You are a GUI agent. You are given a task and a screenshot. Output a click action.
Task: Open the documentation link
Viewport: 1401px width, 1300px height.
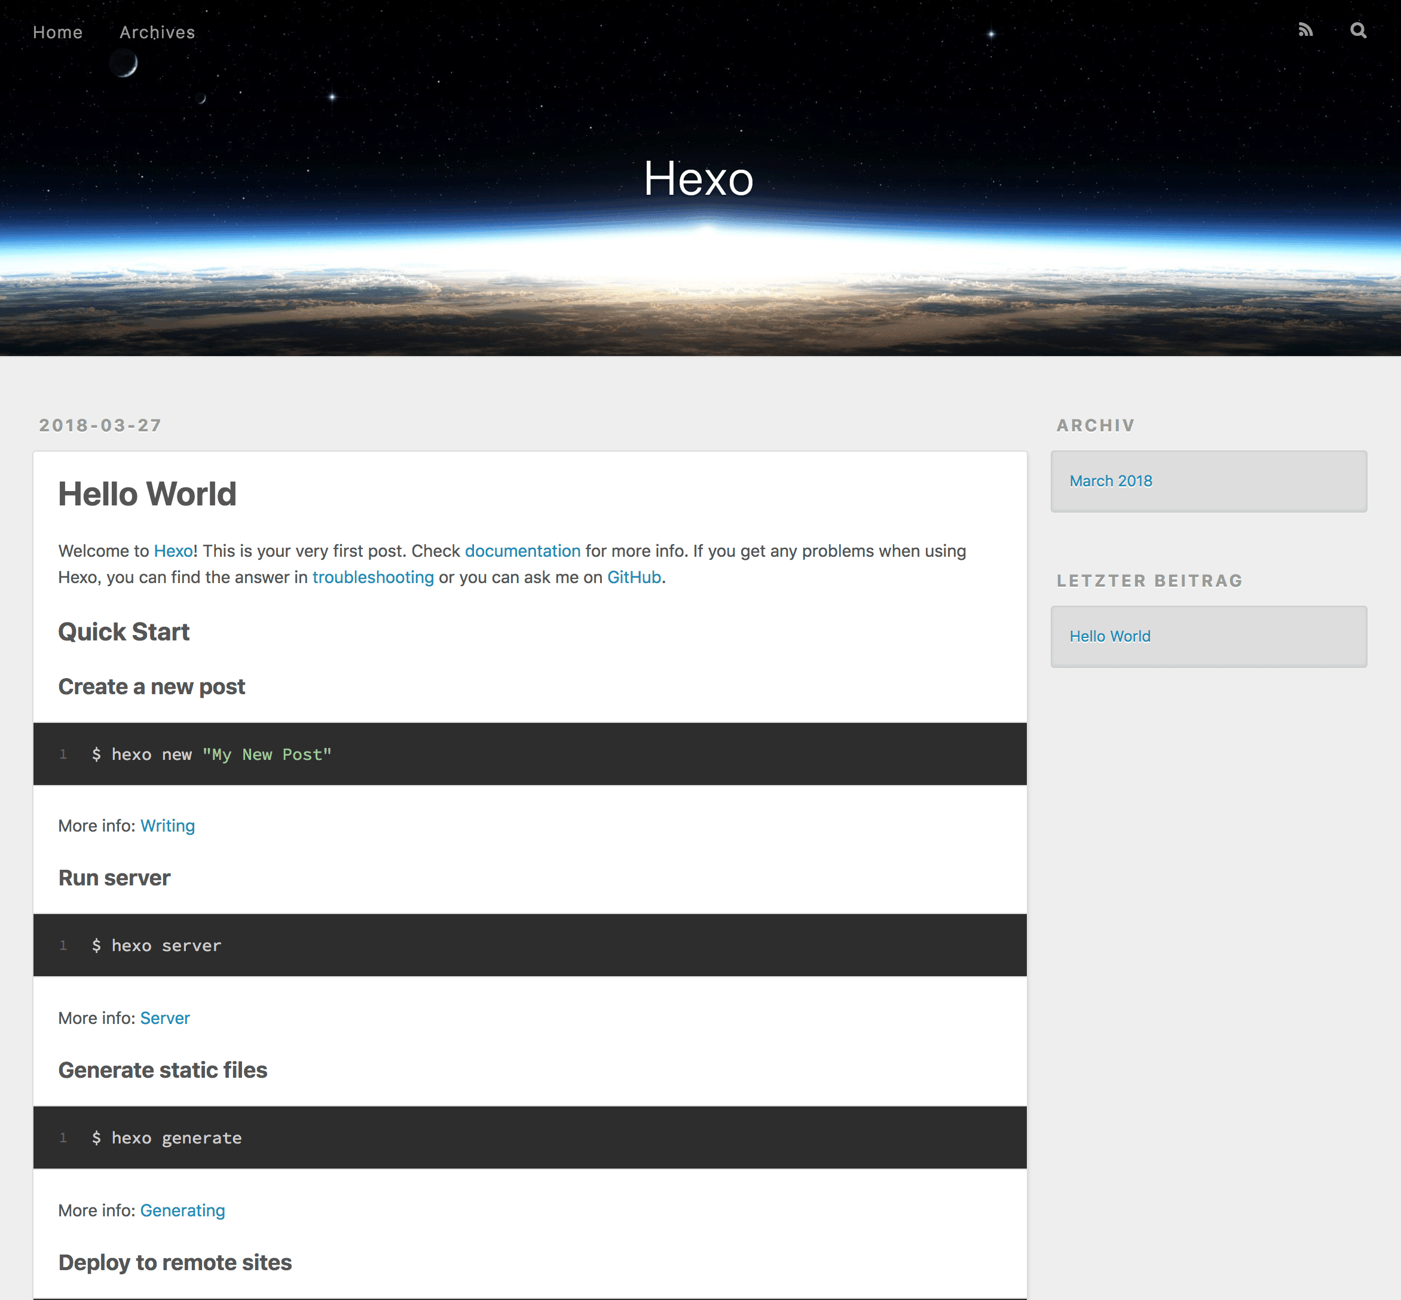click(522, 551)
